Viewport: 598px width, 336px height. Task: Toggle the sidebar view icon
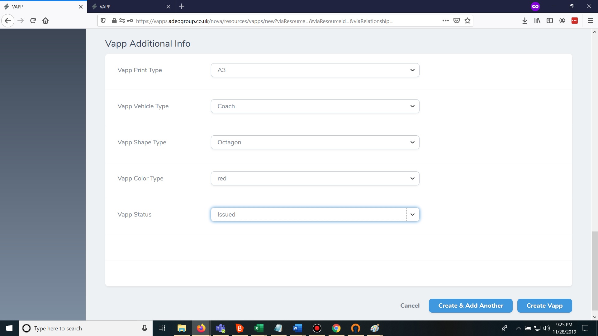pyautogui.click(x=550, y=21)
